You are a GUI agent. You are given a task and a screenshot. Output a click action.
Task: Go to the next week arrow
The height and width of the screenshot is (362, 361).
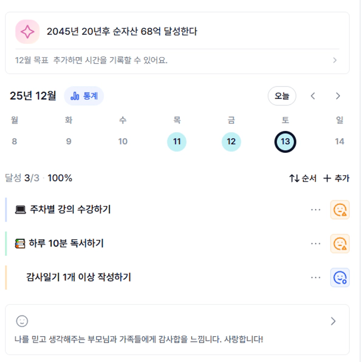pyautogui.click(x=338, y=96)
